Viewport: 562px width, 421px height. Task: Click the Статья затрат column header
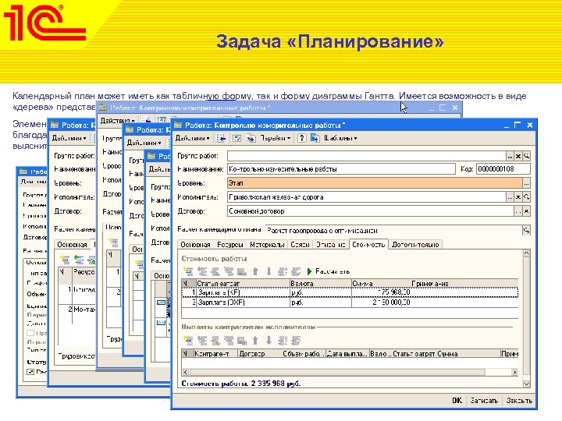coord(243,283)
